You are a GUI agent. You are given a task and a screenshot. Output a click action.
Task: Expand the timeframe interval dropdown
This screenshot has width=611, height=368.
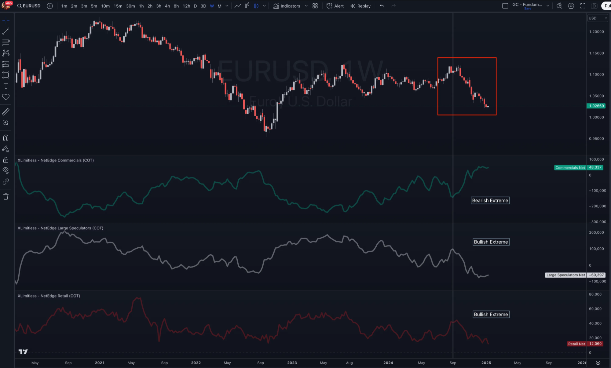coord(227,6)
